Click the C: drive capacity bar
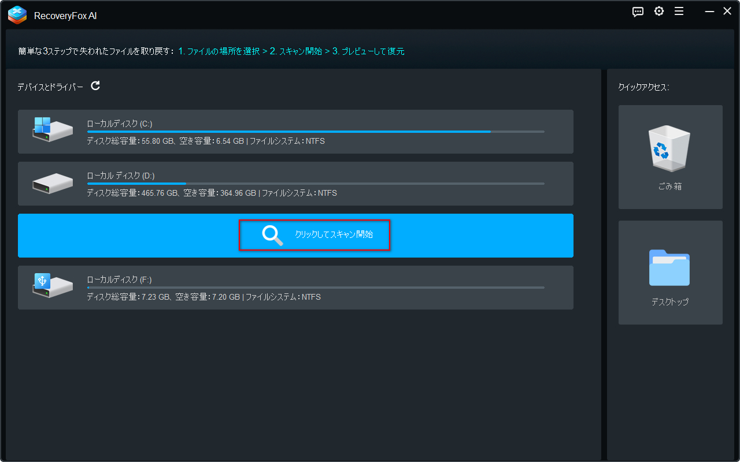The height and width of the screenshot is (462, 740). pyautogui.click(x=315, y=131)
